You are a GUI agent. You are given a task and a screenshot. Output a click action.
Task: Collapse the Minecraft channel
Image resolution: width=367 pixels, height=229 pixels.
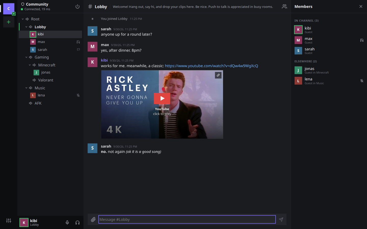coord(30,65)
